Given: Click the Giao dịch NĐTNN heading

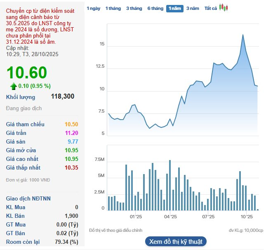Looking at the screenshot, I should click(x=28, y=198).
